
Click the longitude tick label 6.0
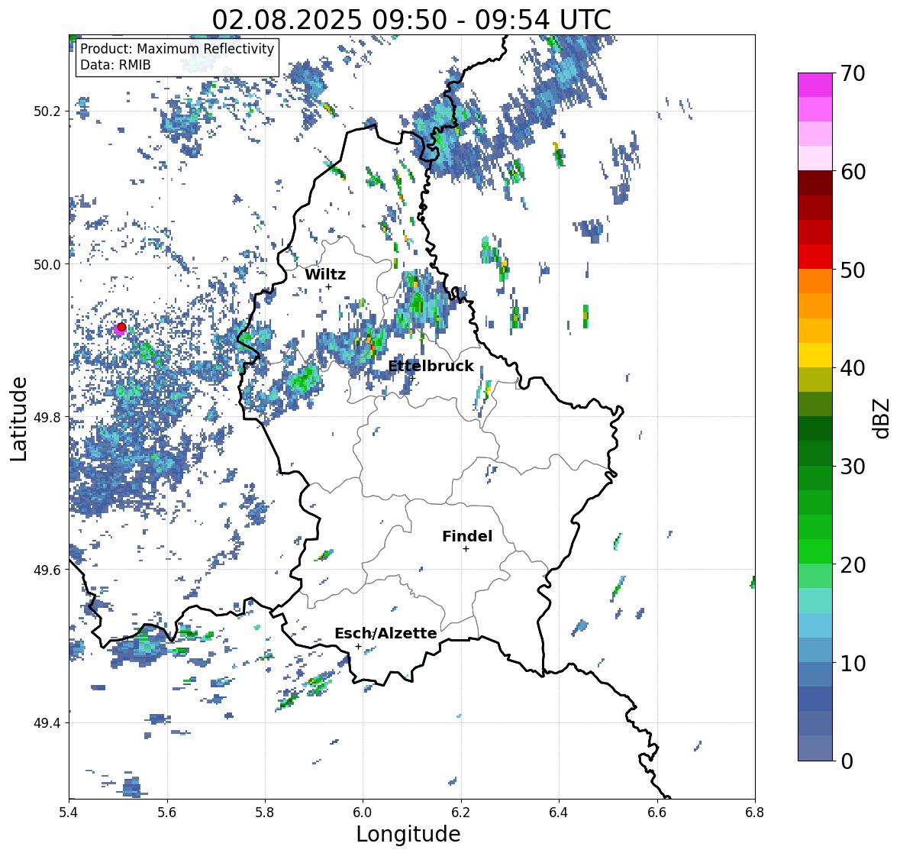pyautogui.click(x=363, y=813)
